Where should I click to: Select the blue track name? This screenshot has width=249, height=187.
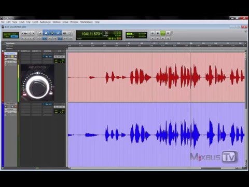pyautogui.click(x=10, y=104)
